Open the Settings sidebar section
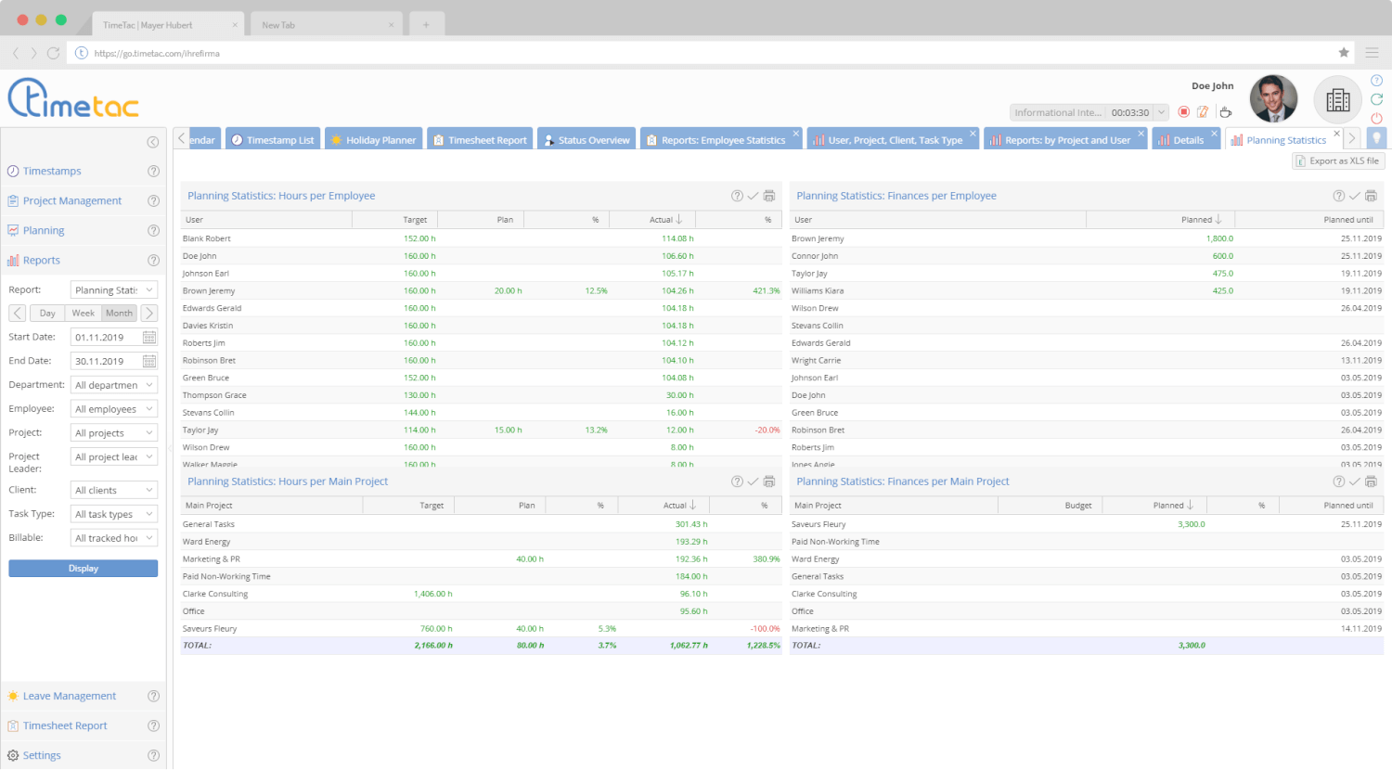 (42, 755)
